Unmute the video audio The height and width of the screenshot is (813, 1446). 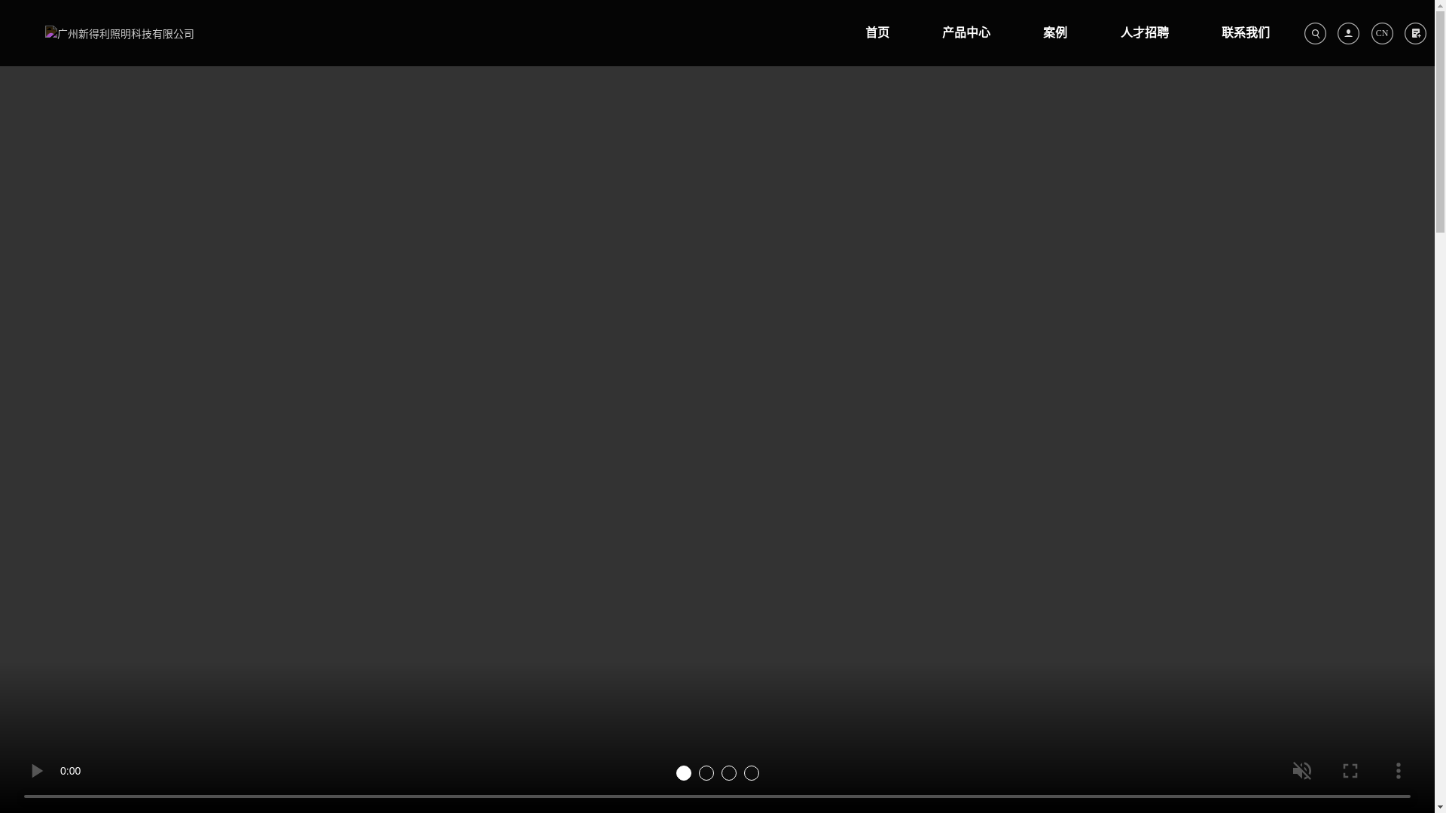[1301, 771]
